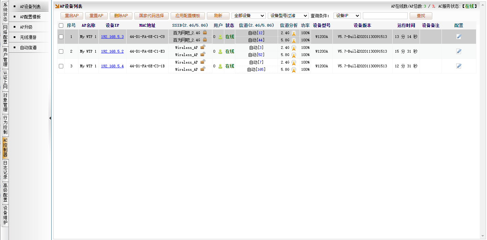Open the 设备IP query condition dropdown

(x=347, y=16)
